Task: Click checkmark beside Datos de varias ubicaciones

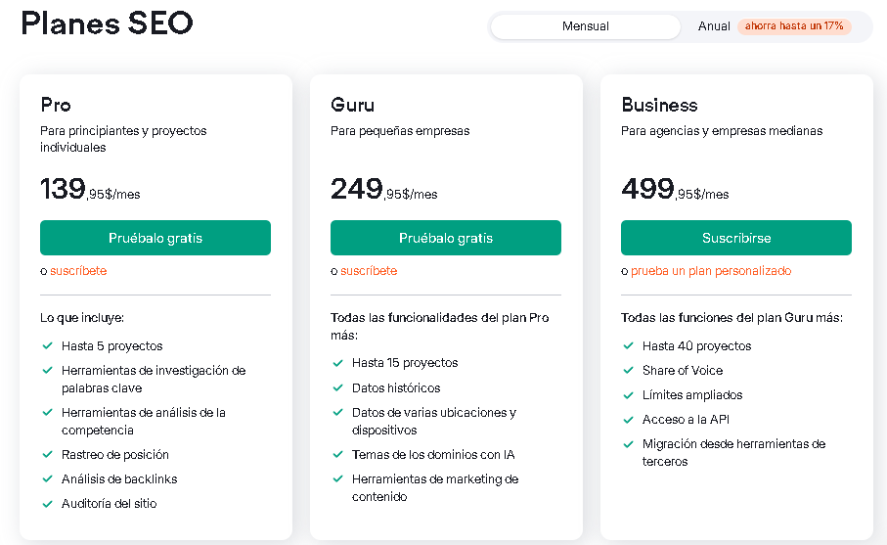Action: [337, 412]
